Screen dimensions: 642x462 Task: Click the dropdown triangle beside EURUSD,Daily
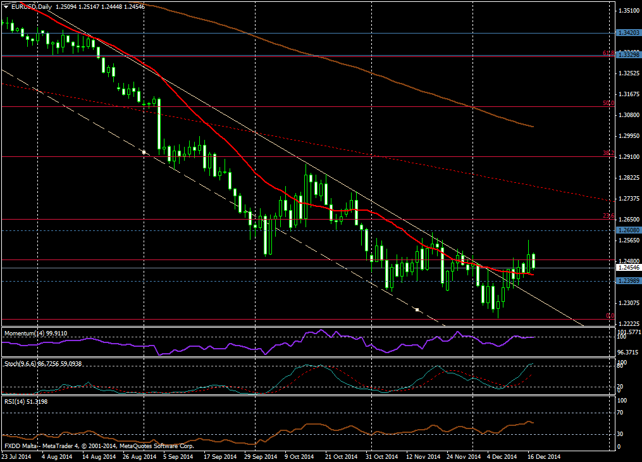pos(6,6)
